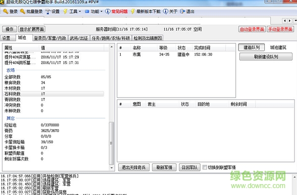Click 显示扩展界面 button
The height and width of the screenshot is (195, 297).
tap(32, 29)
